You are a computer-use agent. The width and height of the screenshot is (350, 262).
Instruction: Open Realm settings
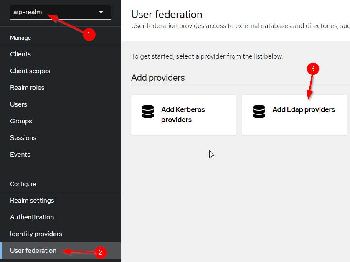click(32, 201)
